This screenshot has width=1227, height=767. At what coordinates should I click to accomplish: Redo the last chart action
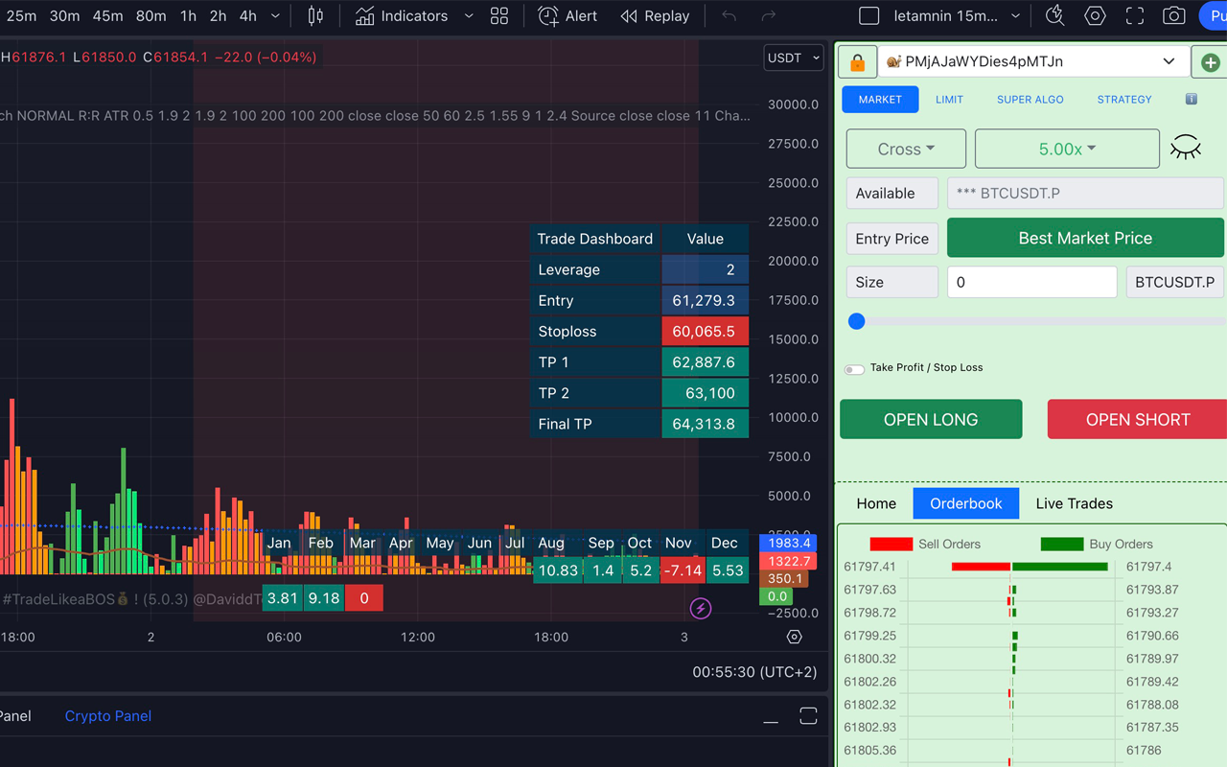coord(768,16)
